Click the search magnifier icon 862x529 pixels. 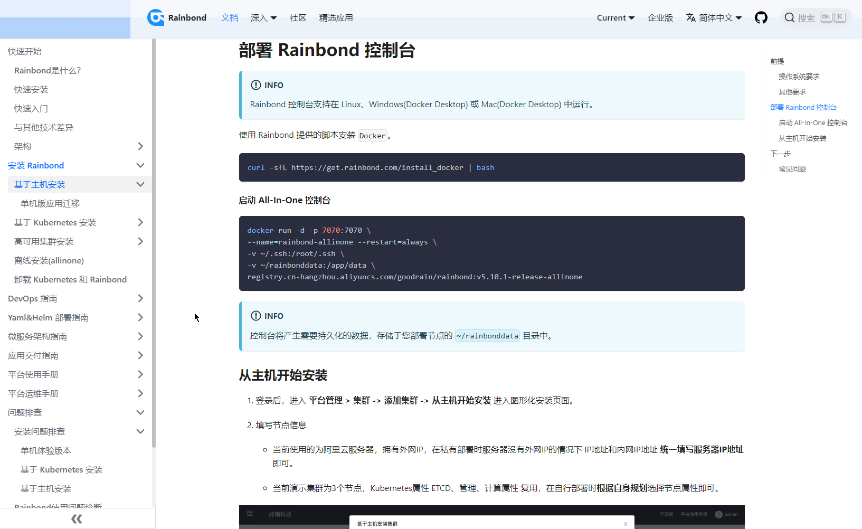790,17
